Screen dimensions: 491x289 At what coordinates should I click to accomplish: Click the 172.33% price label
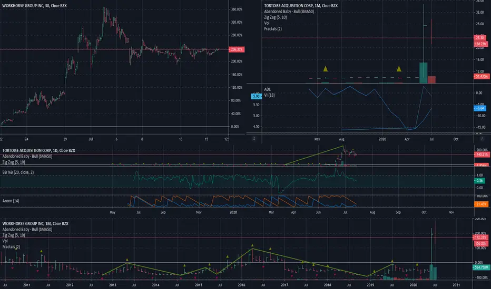(x=480, y=238)
